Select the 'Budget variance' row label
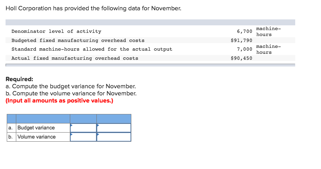The height and width of the screenshot is (169, 321). coord(36,128)
